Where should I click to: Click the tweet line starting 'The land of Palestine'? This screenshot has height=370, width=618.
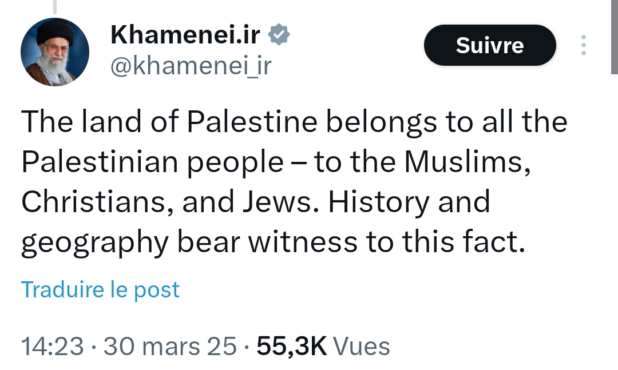point(295,122)
